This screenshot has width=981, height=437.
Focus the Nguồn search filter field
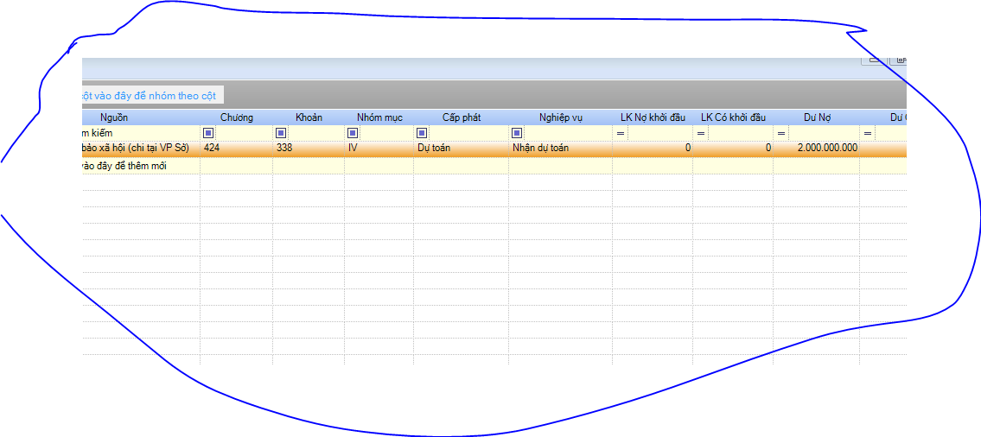click(x=138, y=133)
